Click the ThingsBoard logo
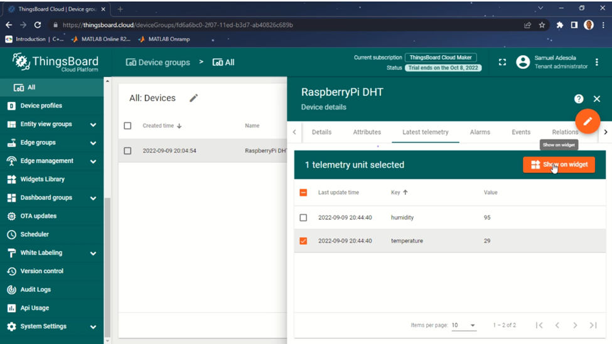 (x=55, y=62)
